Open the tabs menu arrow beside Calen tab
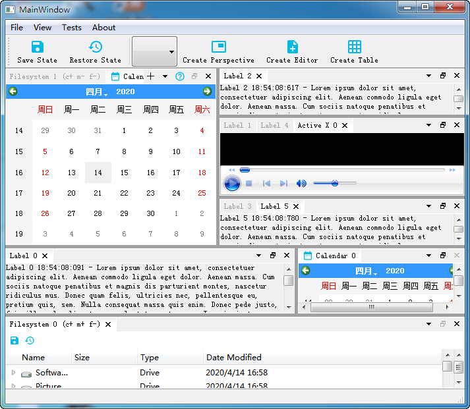 click(x=165, y=76)
